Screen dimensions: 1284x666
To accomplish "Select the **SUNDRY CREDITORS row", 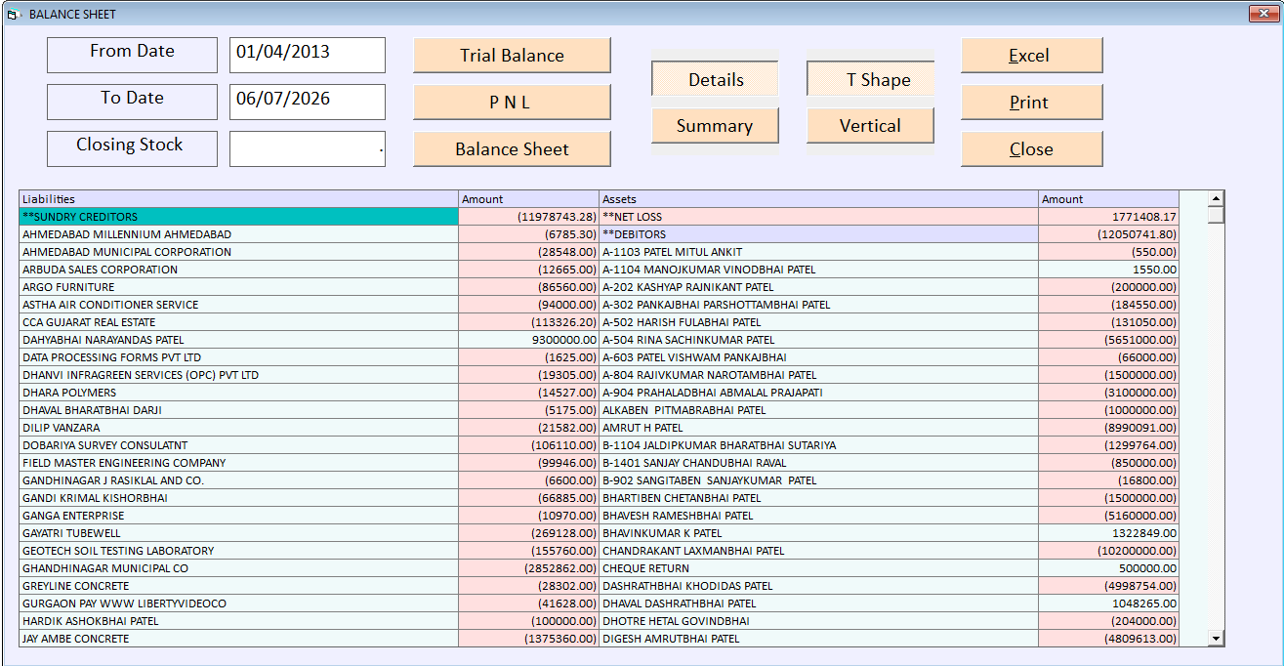I will [238, 217].
